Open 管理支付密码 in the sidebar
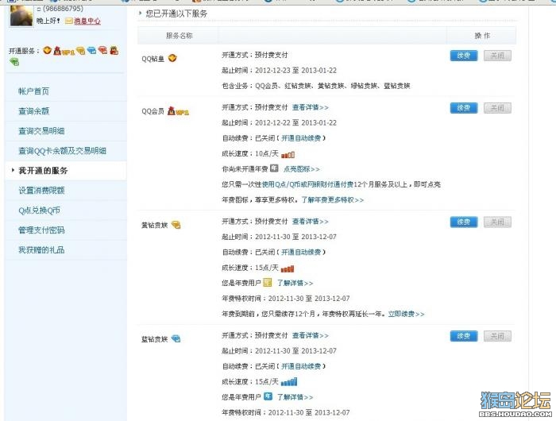556x421 pixels. pos(41,230)
